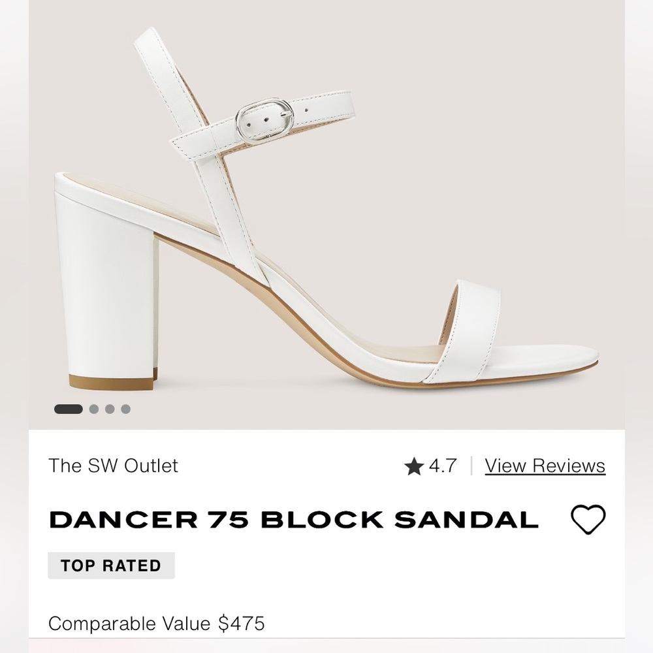Click the image carousel indicator strip
Viewport: 653px width, 653px height.
click(97, 409)
